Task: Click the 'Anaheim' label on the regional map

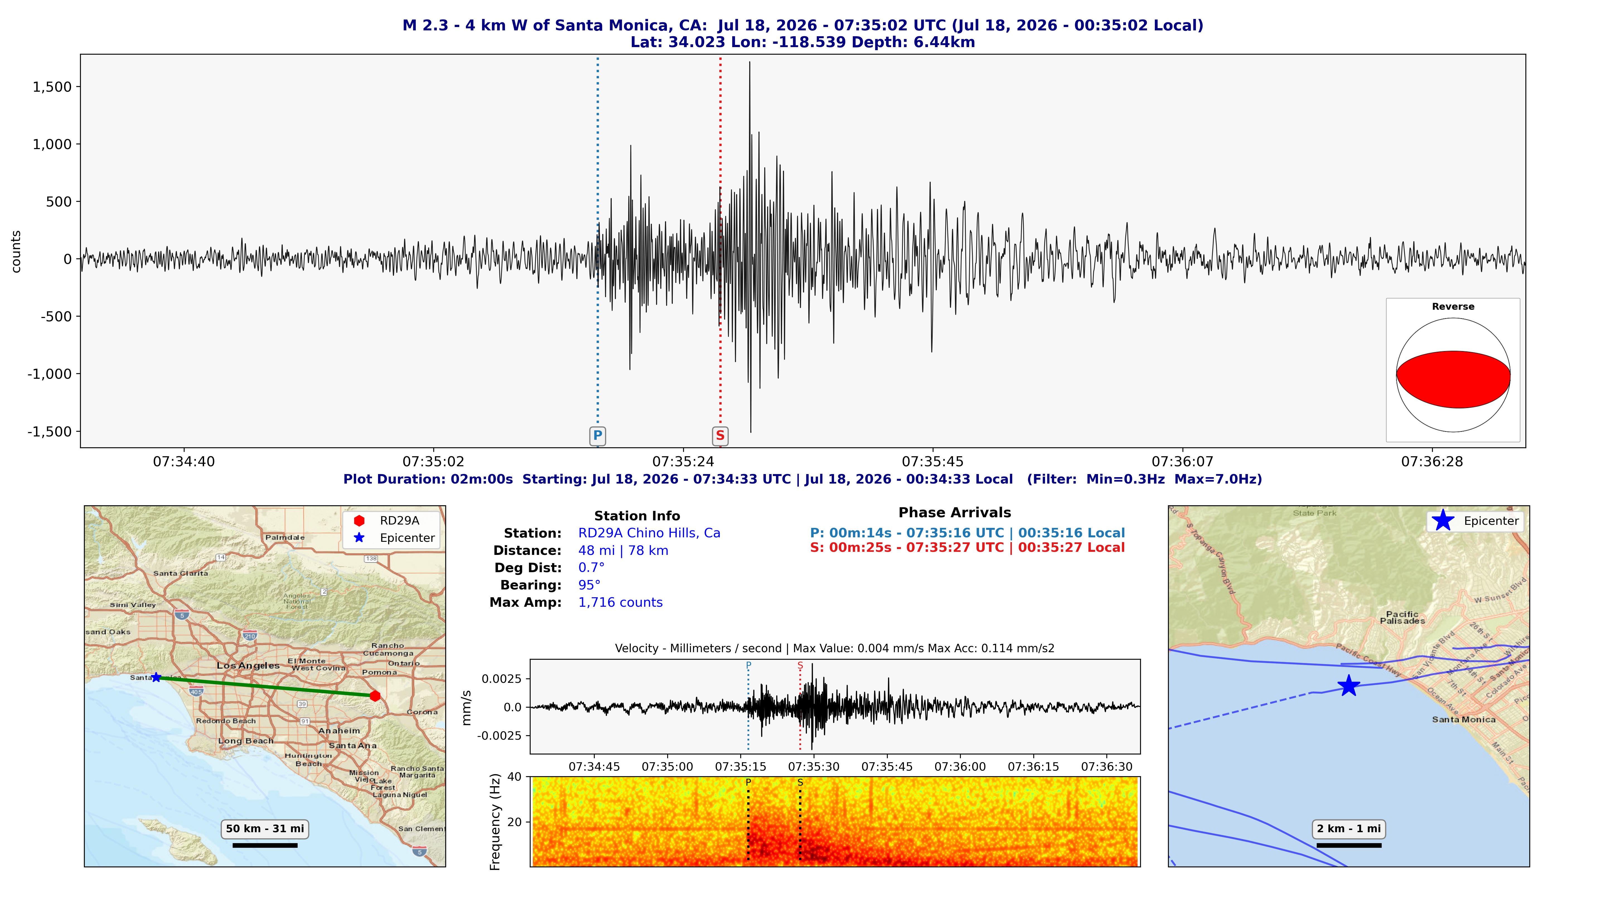Action: pos(339,730)
